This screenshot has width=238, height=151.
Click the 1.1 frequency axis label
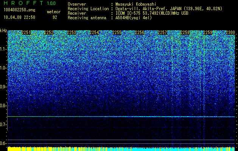tap(3, 49)
